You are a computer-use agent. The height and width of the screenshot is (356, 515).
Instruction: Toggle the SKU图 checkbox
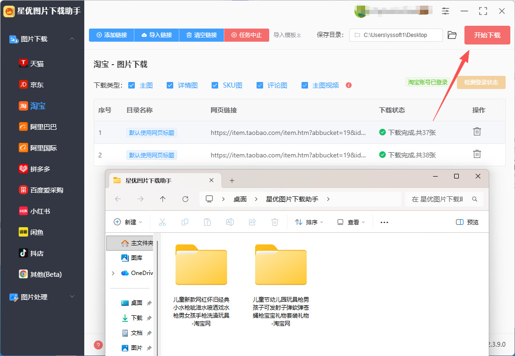(215, 85)
